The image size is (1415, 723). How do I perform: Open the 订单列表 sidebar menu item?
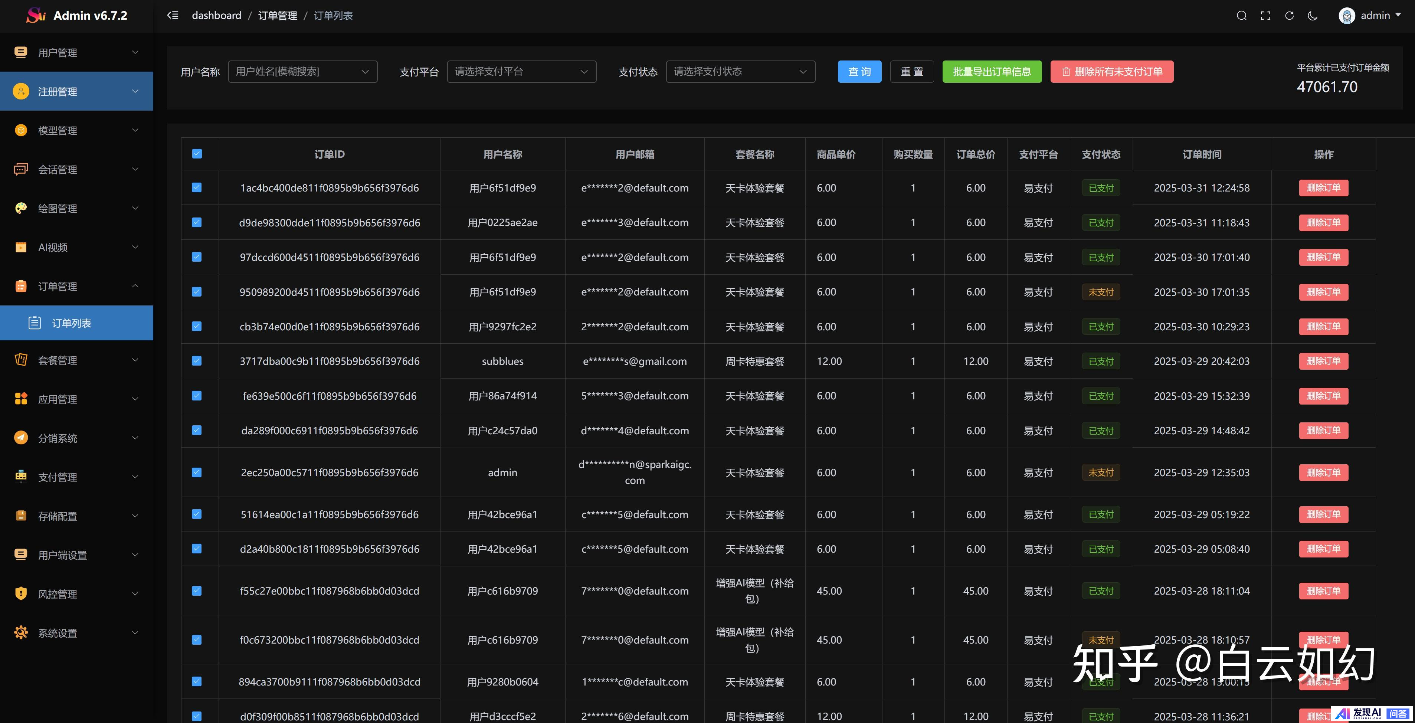(x=71, y=323)
